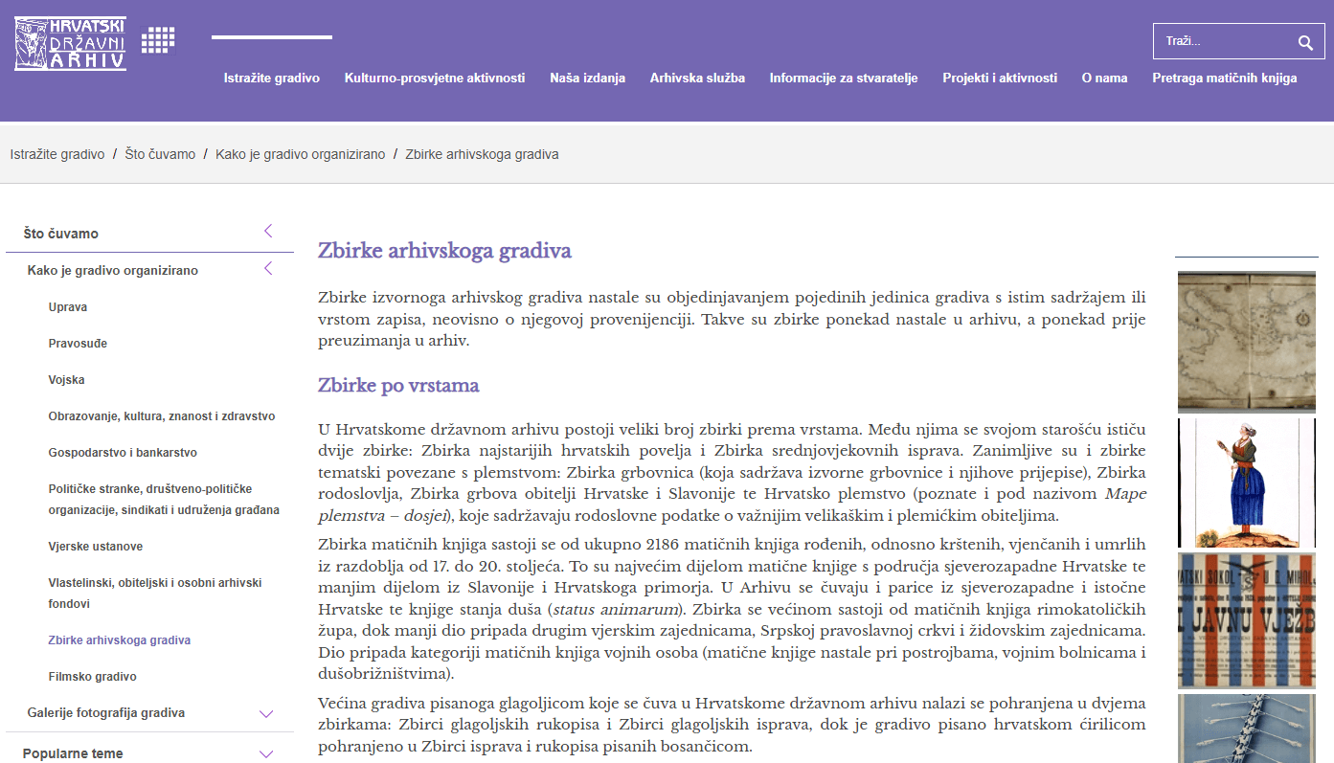
Task: Open the dotted grid menu icon
Action: (158, 40)
